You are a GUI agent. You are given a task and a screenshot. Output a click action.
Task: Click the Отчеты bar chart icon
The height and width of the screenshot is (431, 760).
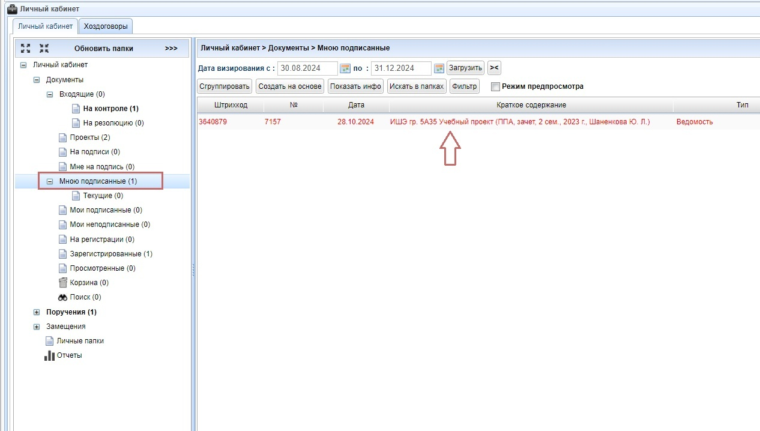pos(50,355)
